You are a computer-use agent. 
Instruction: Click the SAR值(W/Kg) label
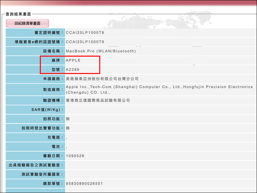[47, 110]
